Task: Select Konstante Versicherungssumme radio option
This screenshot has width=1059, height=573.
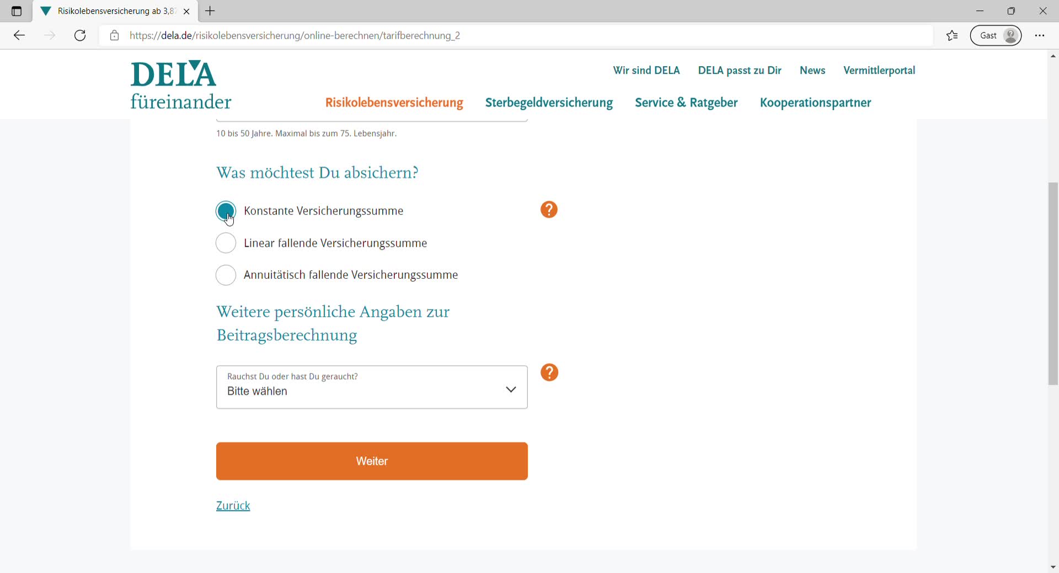Action: pos(226,211)
